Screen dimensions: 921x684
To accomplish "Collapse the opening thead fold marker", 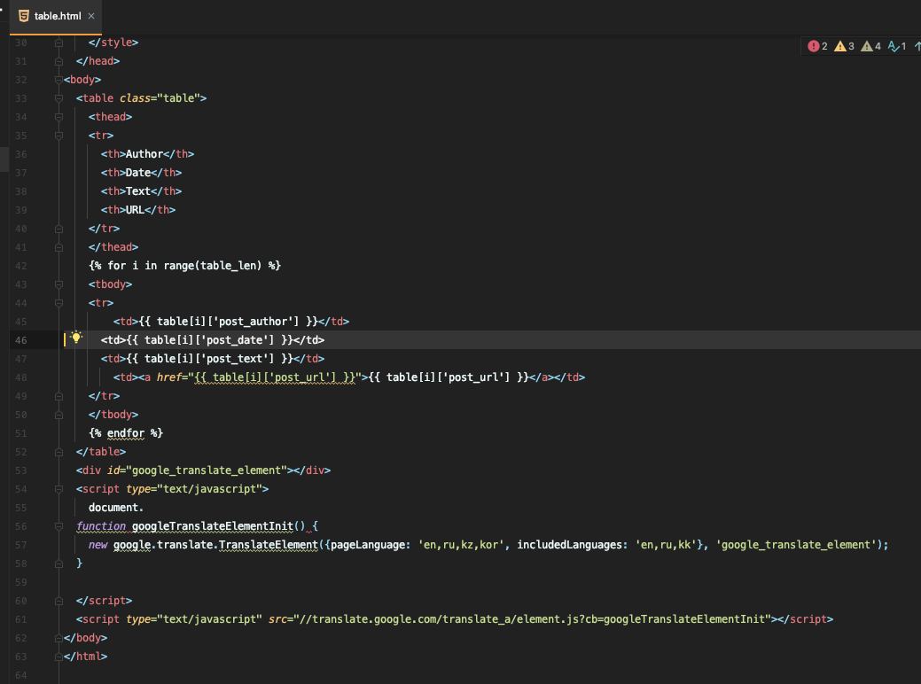I will (59, 117).
